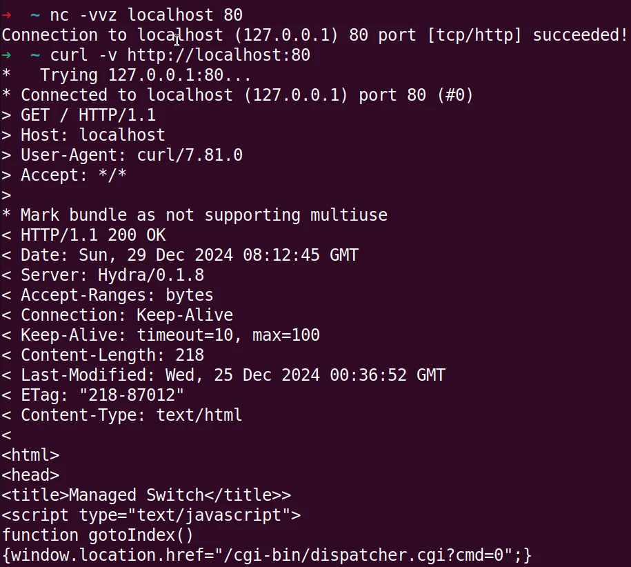Click the "Accept-Ranges: bytes" header
The width and height of the screenshot is (631, 567).
(x=117, y=295)
